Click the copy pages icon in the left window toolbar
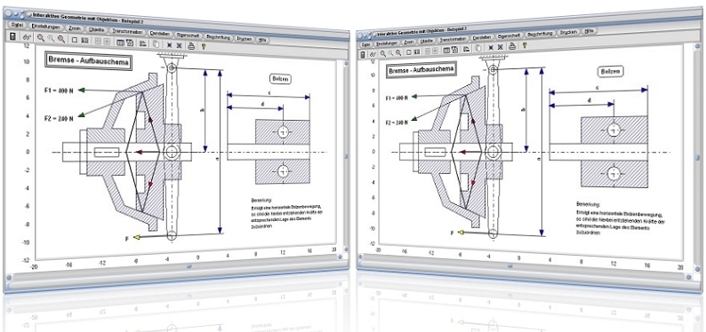This screenshot has height=332, width=706. pyautogui.click(x=156, y=43)
